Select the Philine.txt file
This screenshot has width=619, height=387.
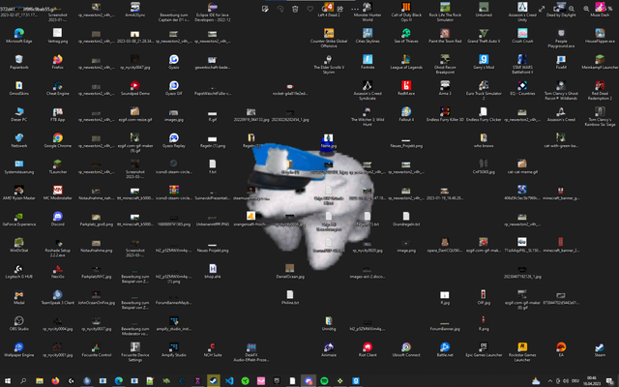coord(290,297)
